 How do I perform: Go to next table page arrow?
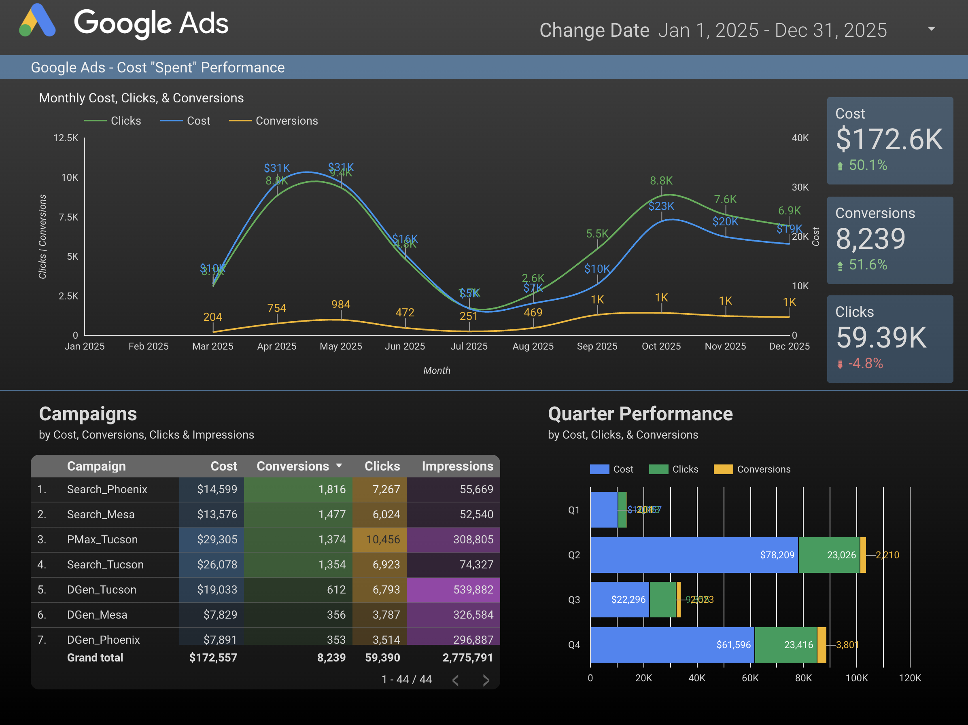[486, 680]
